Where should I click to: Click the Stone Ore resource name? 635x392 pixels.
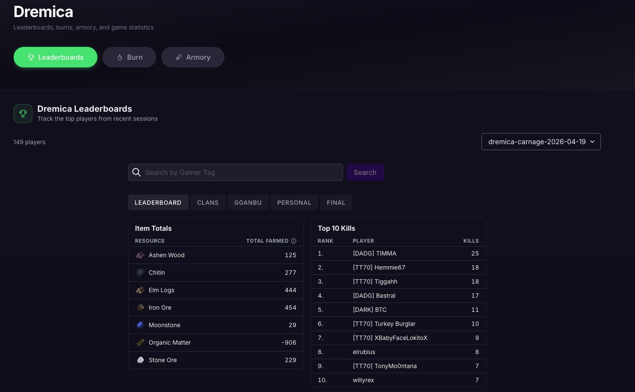pyautogui.click(x=163, y=360)
